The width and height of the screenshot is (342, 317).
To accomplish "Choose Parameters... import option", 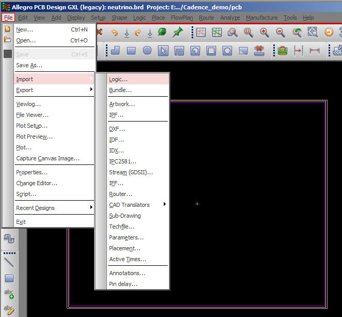I will (x=138, y=237).
